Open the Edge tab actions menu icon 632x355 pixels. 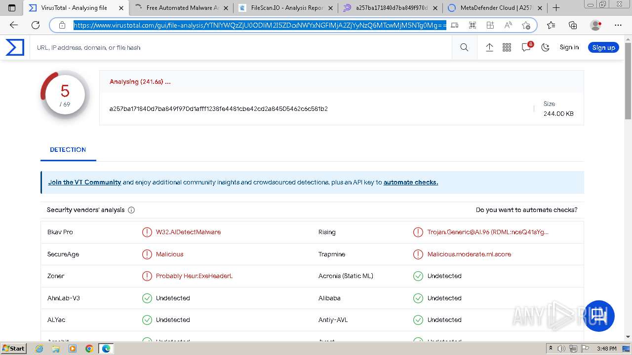tap(12, 8)
